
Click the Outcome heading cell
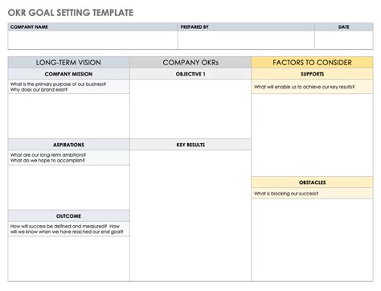click(x=68, y=216)
